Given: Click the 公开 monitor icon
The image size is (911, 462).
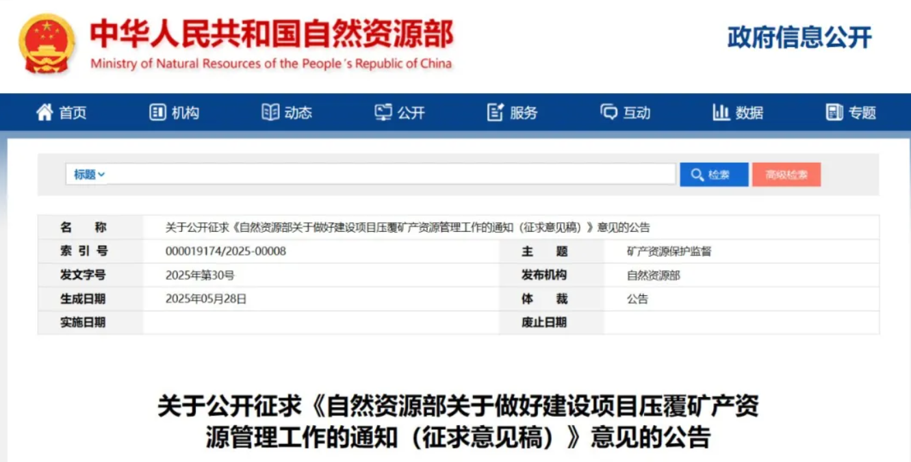Looking at the screenshot, I should 383,112.
